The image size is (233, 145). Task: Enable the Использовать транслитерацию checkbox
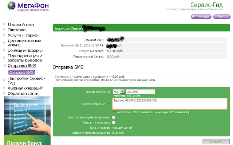coord(113,117)
